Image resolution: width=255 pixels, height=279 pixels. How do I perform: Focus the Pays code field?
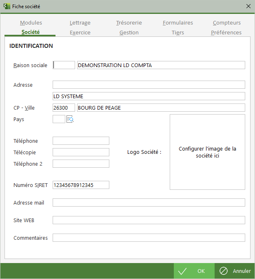[x=59, y=119]
